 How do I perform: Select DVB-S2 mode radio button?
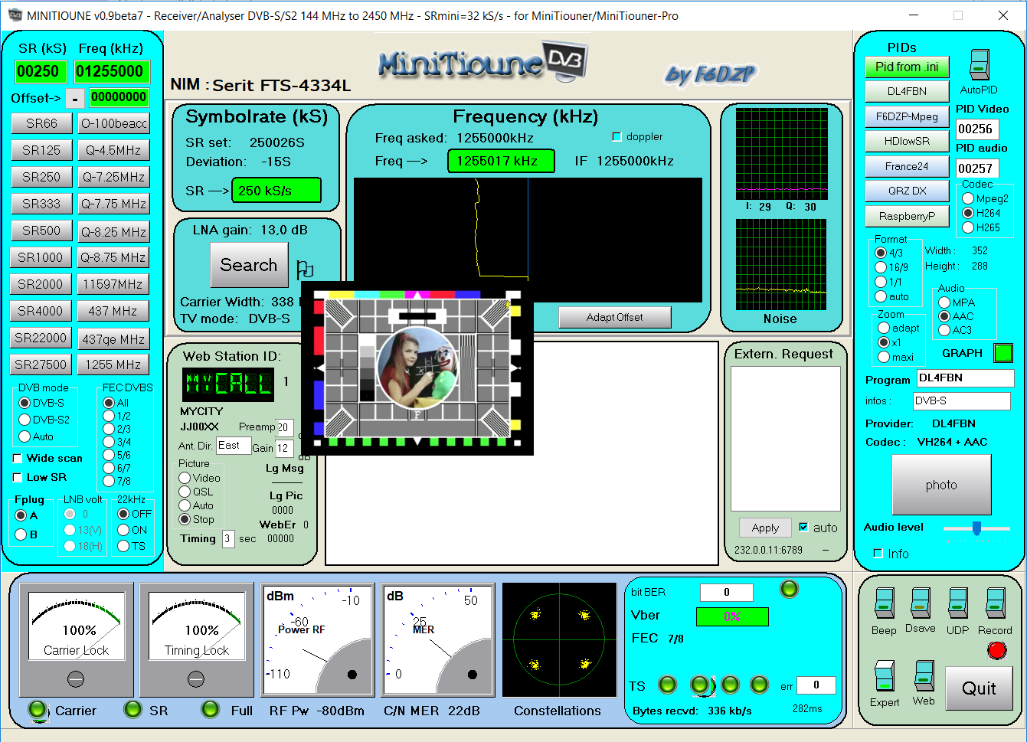pos(25,420)
